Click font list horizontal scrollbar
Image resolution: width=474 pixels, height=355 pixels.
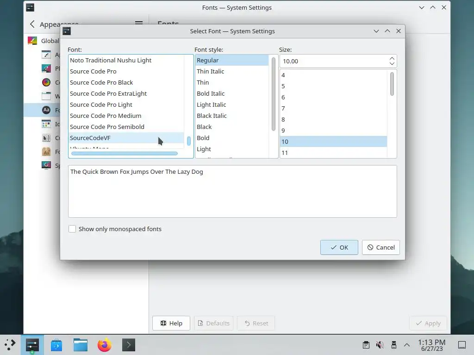[124, 153]
